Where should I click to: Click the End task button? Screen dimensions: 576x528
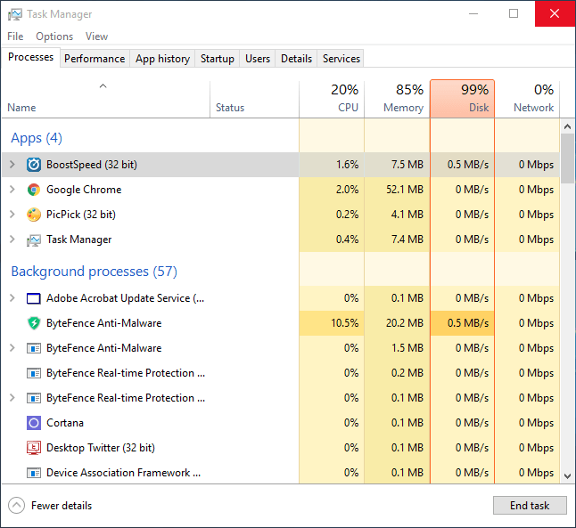pos(530,506)
